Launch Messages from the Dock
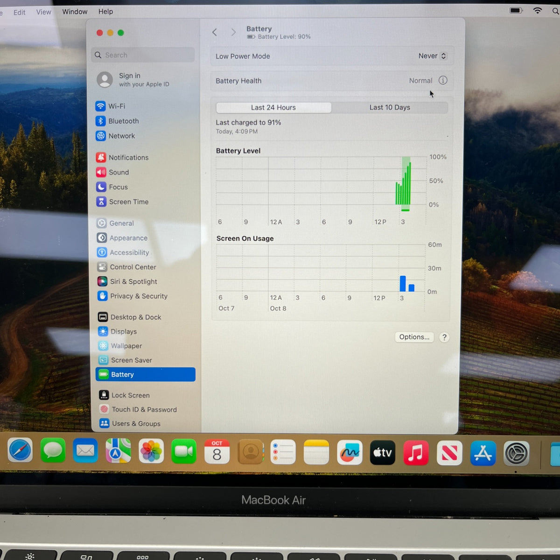Image resolution: width=560 pixels, height=560 pixels. [53, 451]
